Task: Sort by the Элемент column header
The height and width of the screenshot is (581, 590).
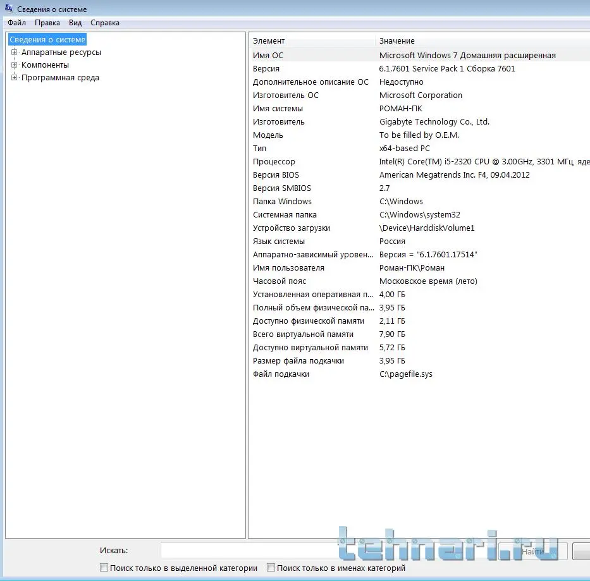Action: pos(312,40)
